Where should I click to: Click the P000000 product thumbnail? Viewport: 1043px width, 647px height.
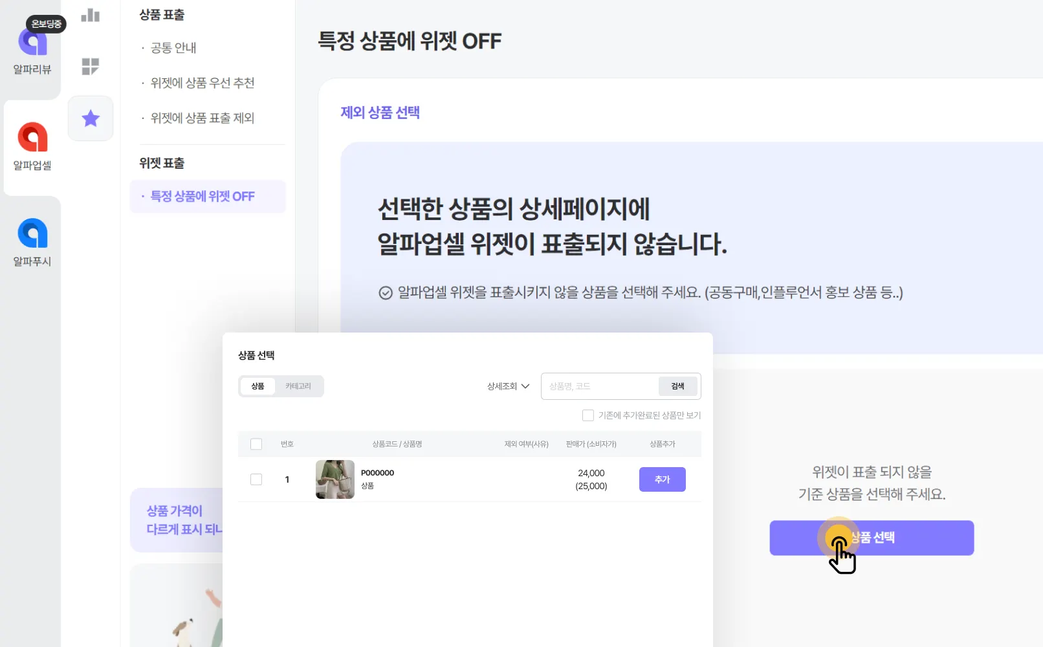click(x=335, y=479)
